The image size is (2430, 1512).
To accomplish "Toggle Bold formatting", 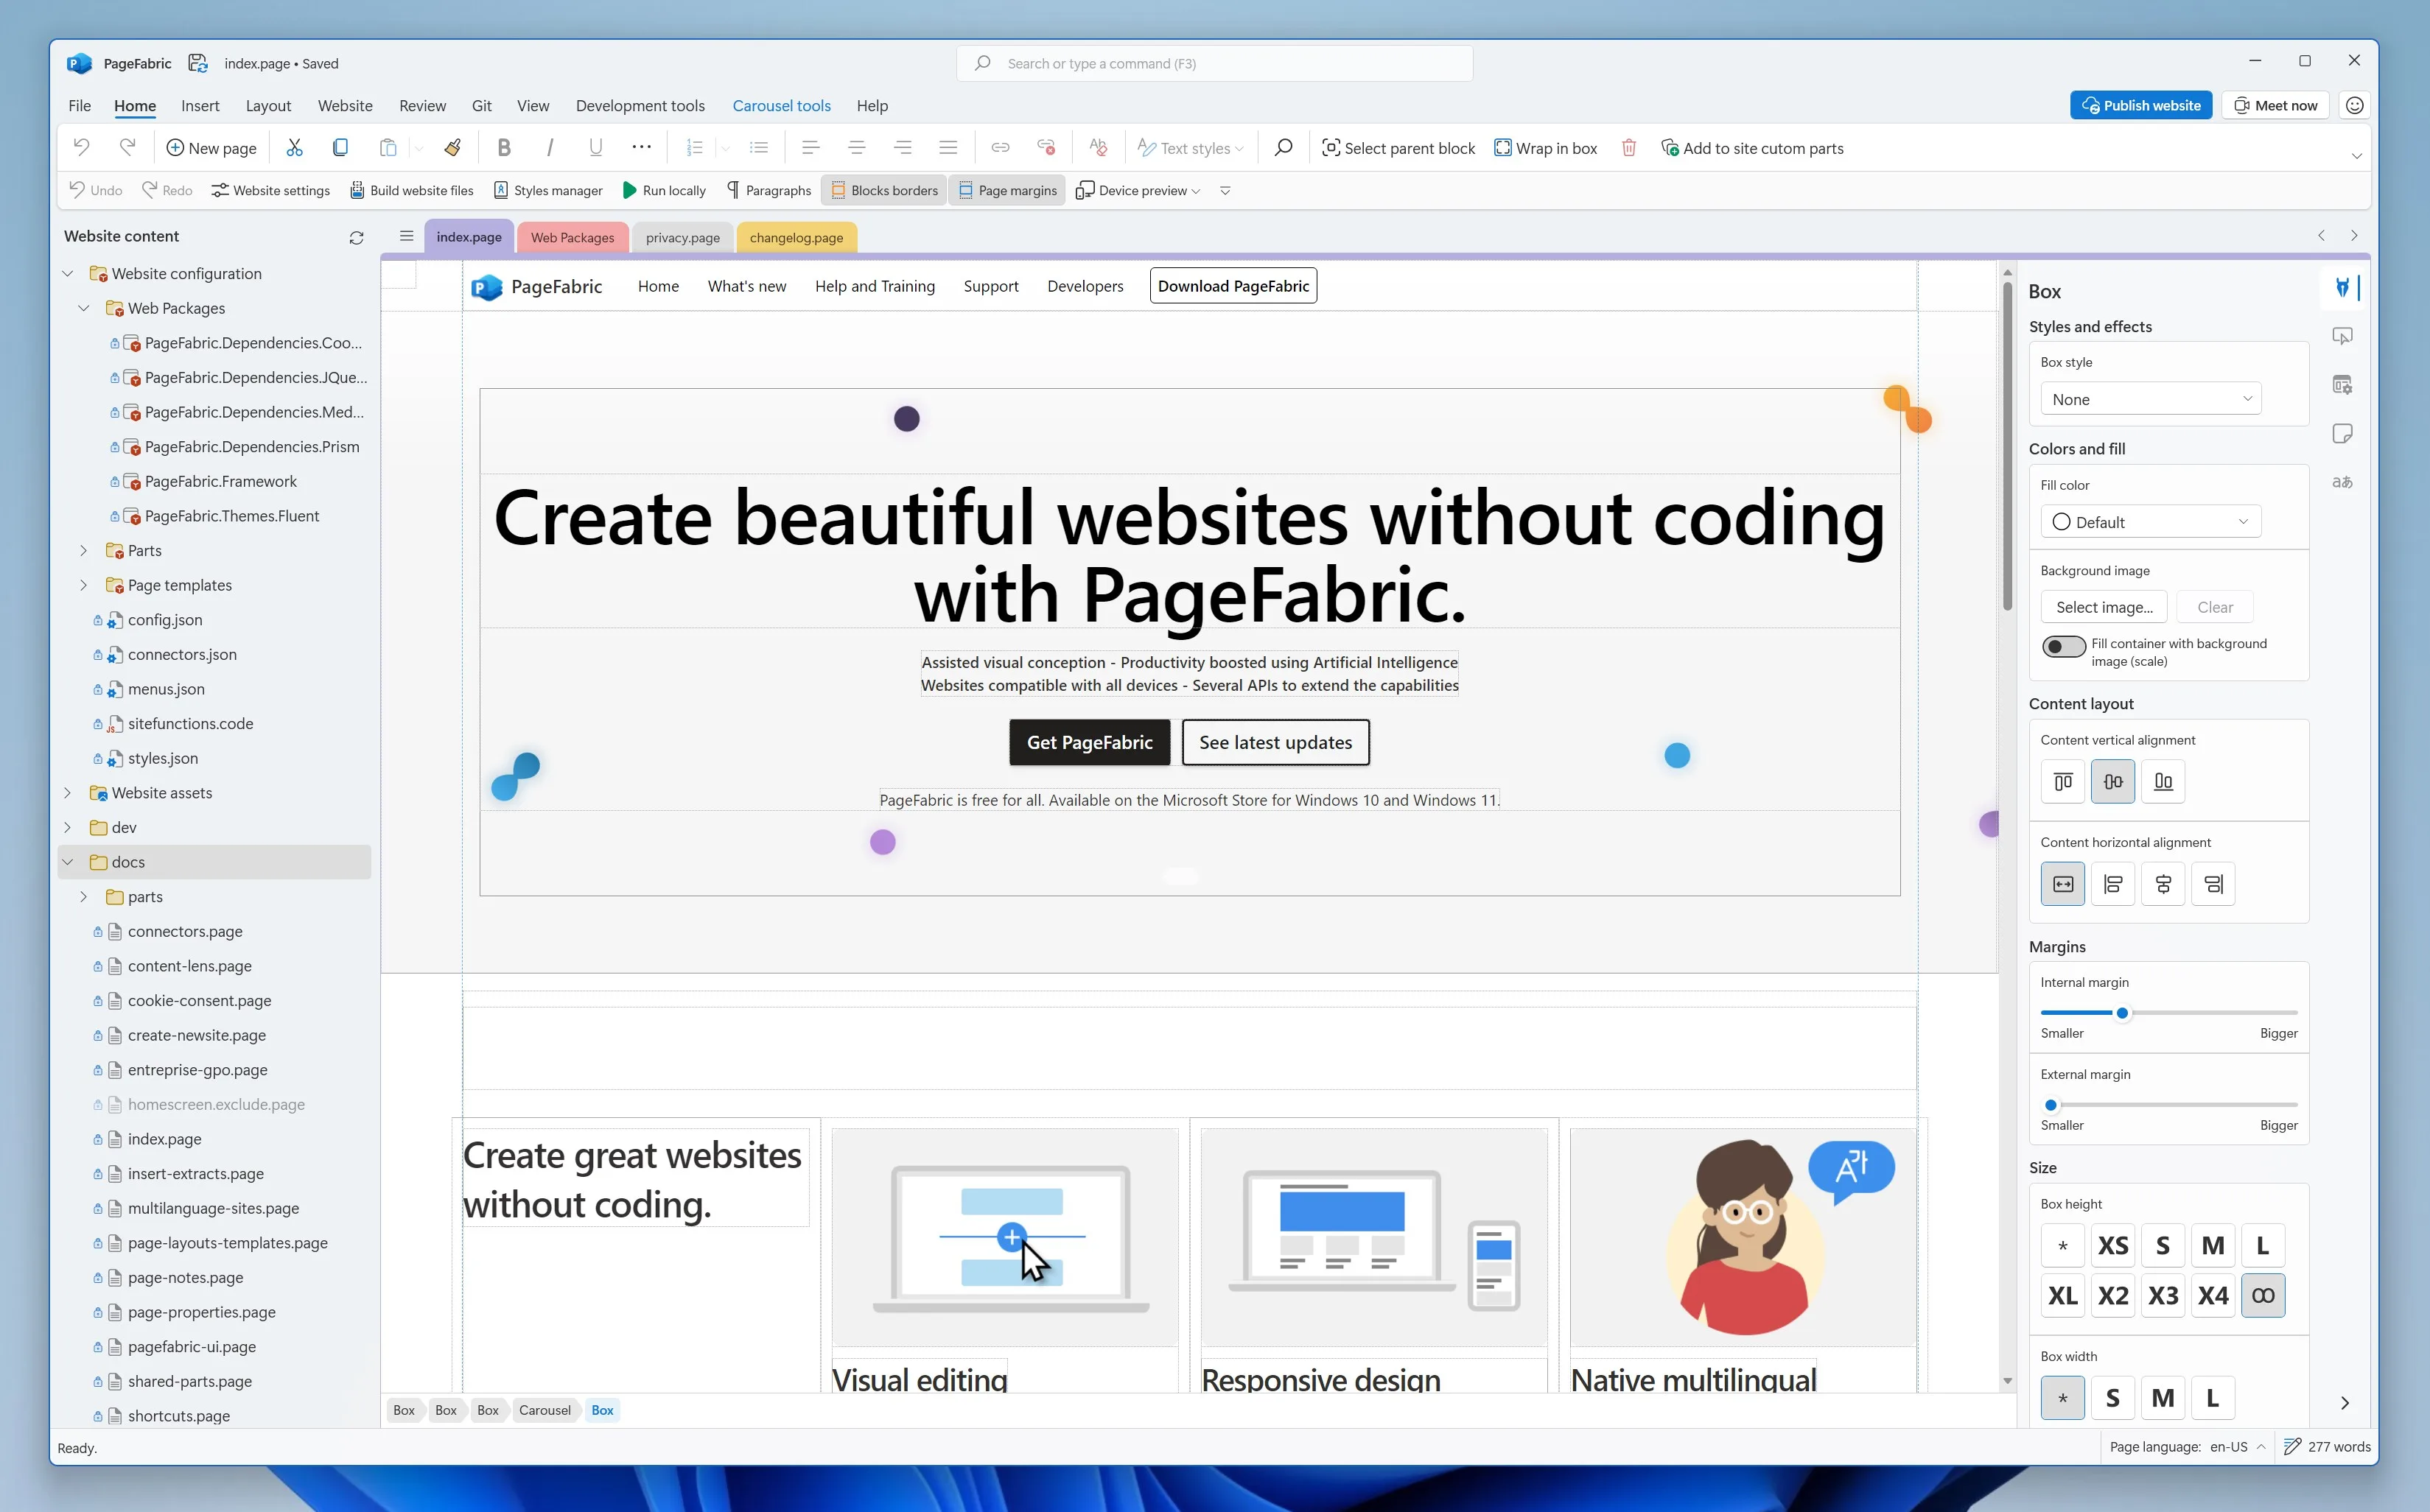I will 503,147.
